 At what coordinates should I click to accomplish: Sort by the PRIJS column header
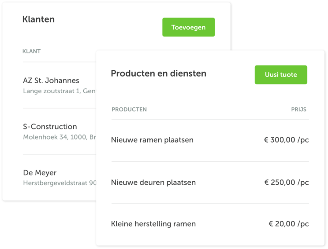pyautogui.click(x=298, y=110)
